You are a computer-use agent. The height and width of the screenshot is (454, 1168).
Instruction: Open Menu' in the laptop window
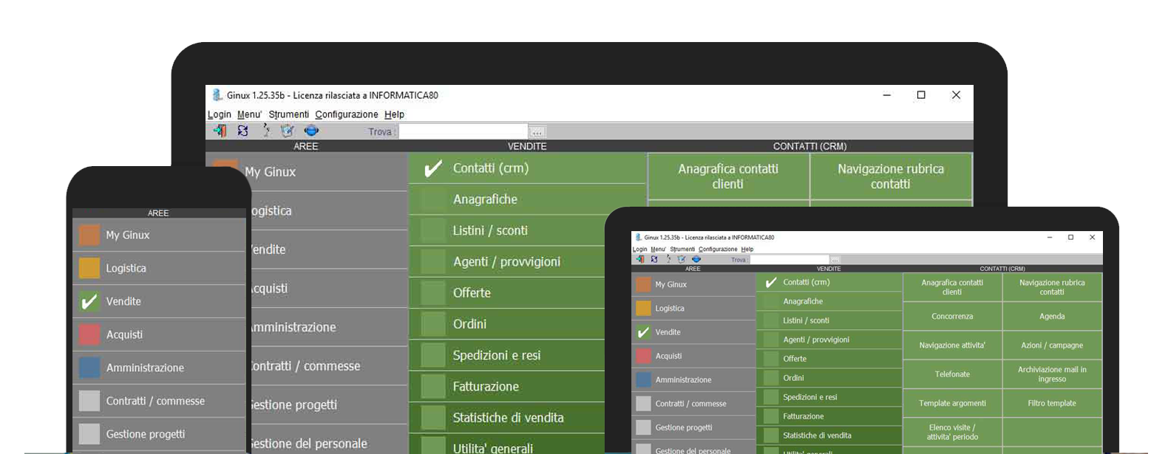point(250,114)
